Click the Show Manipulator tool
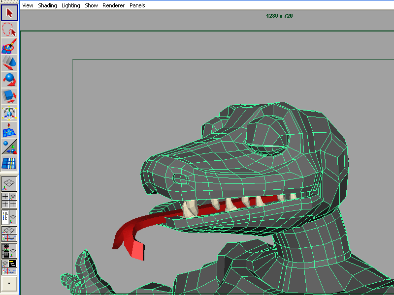394x295 pixels. [9, 147]
